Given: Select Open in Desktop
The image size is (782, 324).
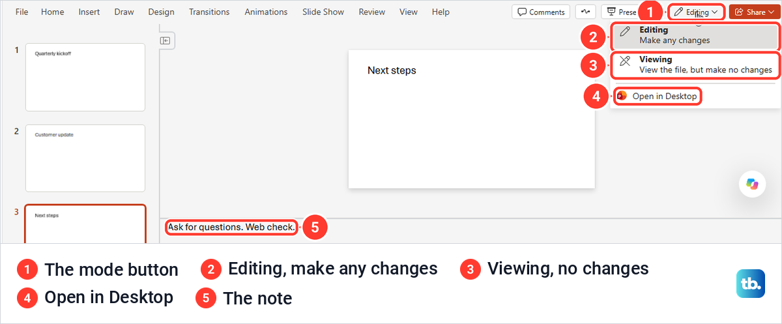Looking at the screenshot, I should click(x=657, y=96).
